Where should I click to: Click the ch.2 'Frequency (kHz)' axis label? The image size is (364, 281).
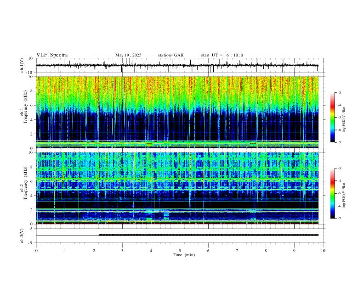pos(26,183)
